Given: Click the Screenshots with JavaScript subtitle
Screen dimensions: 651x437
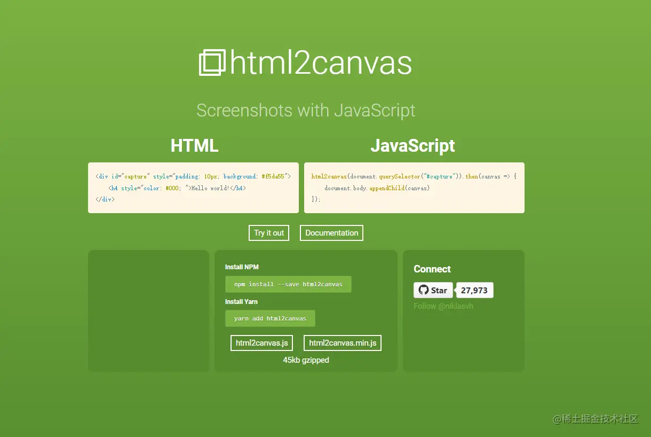Looking at the screenshot, I should [306, 111].
